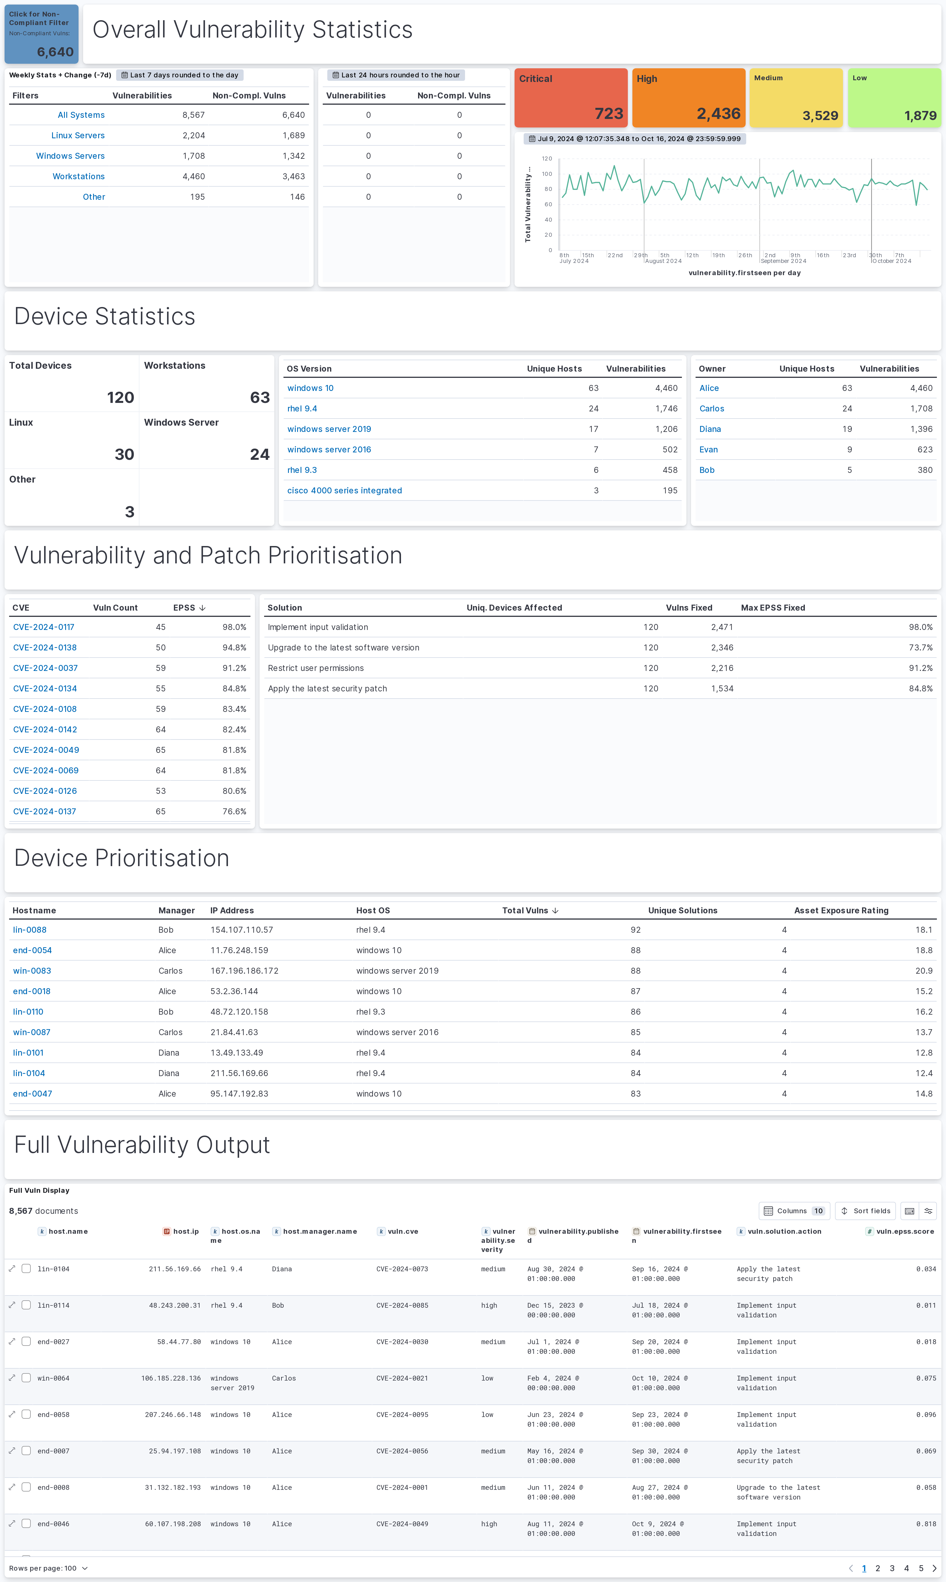Open hostname lin-0088 link
Viewport: 946px width, 1582px height.
[29, 930]
